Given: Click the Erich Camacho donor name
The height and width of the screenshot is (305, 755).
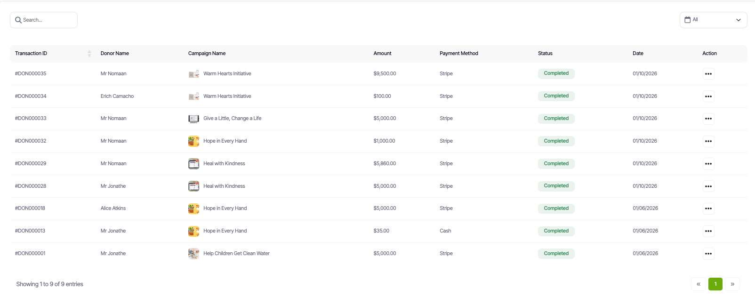Looking at the screenshot, I should coord(117,96).
